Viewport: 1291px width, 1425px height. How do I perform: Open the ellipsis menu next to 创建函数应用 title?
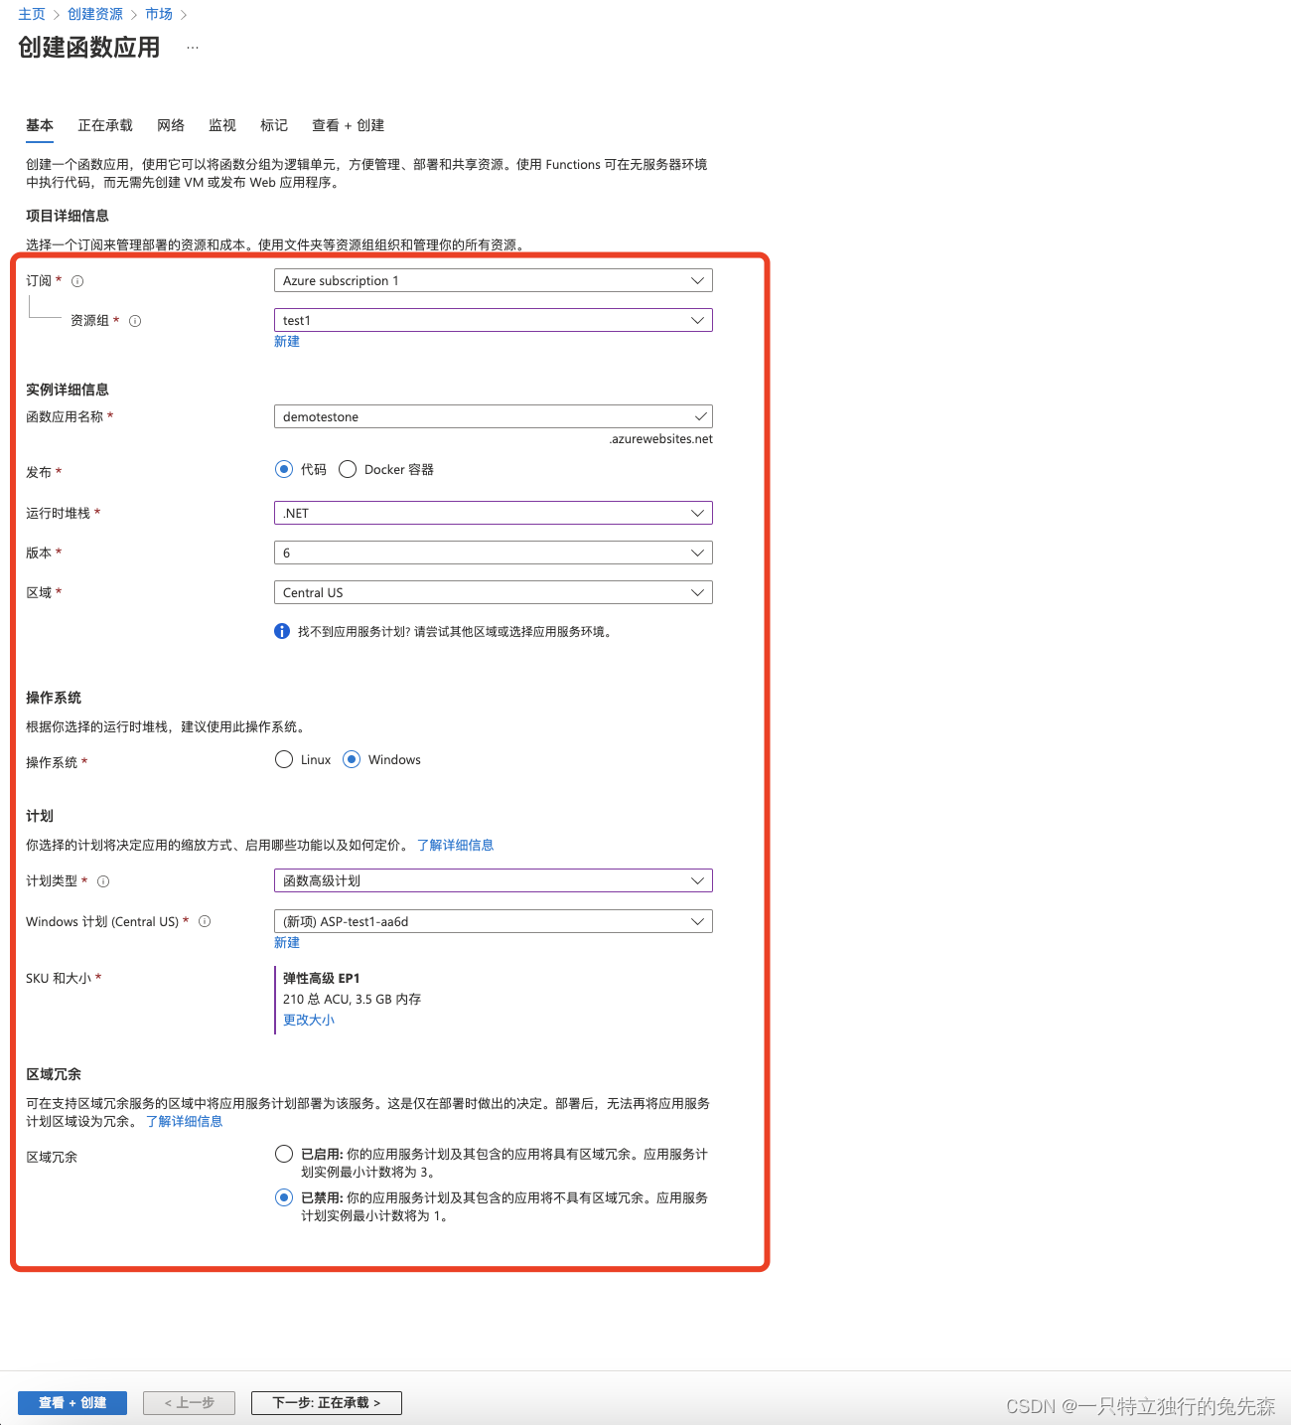pyautogui.click(x=192, y=46)
